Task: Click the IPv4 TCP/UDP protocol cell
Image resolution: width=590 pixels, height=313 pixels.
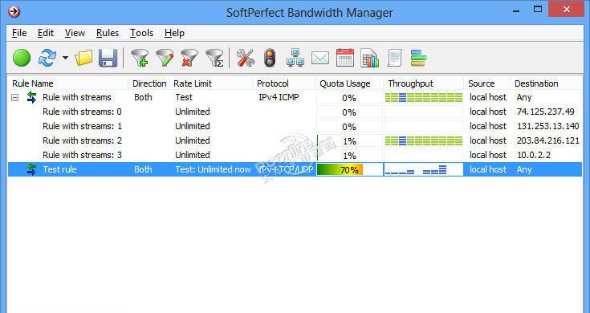Action: 286,169
